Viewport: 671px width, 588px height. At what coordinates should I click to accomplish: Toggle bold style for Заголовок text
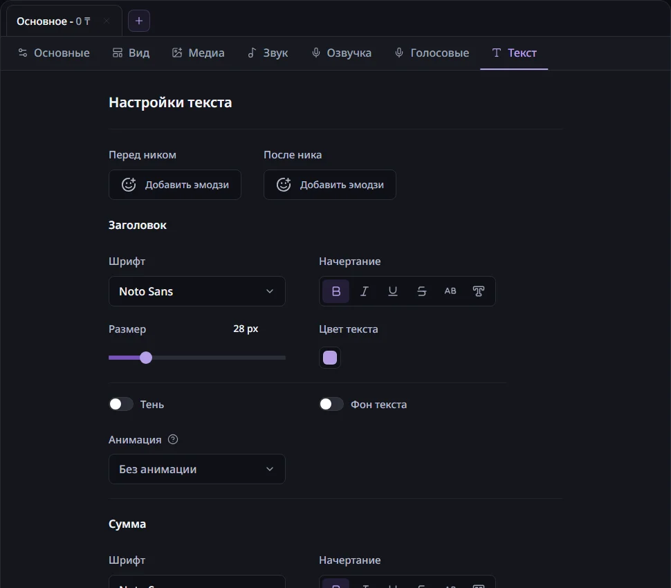(336, 291)
